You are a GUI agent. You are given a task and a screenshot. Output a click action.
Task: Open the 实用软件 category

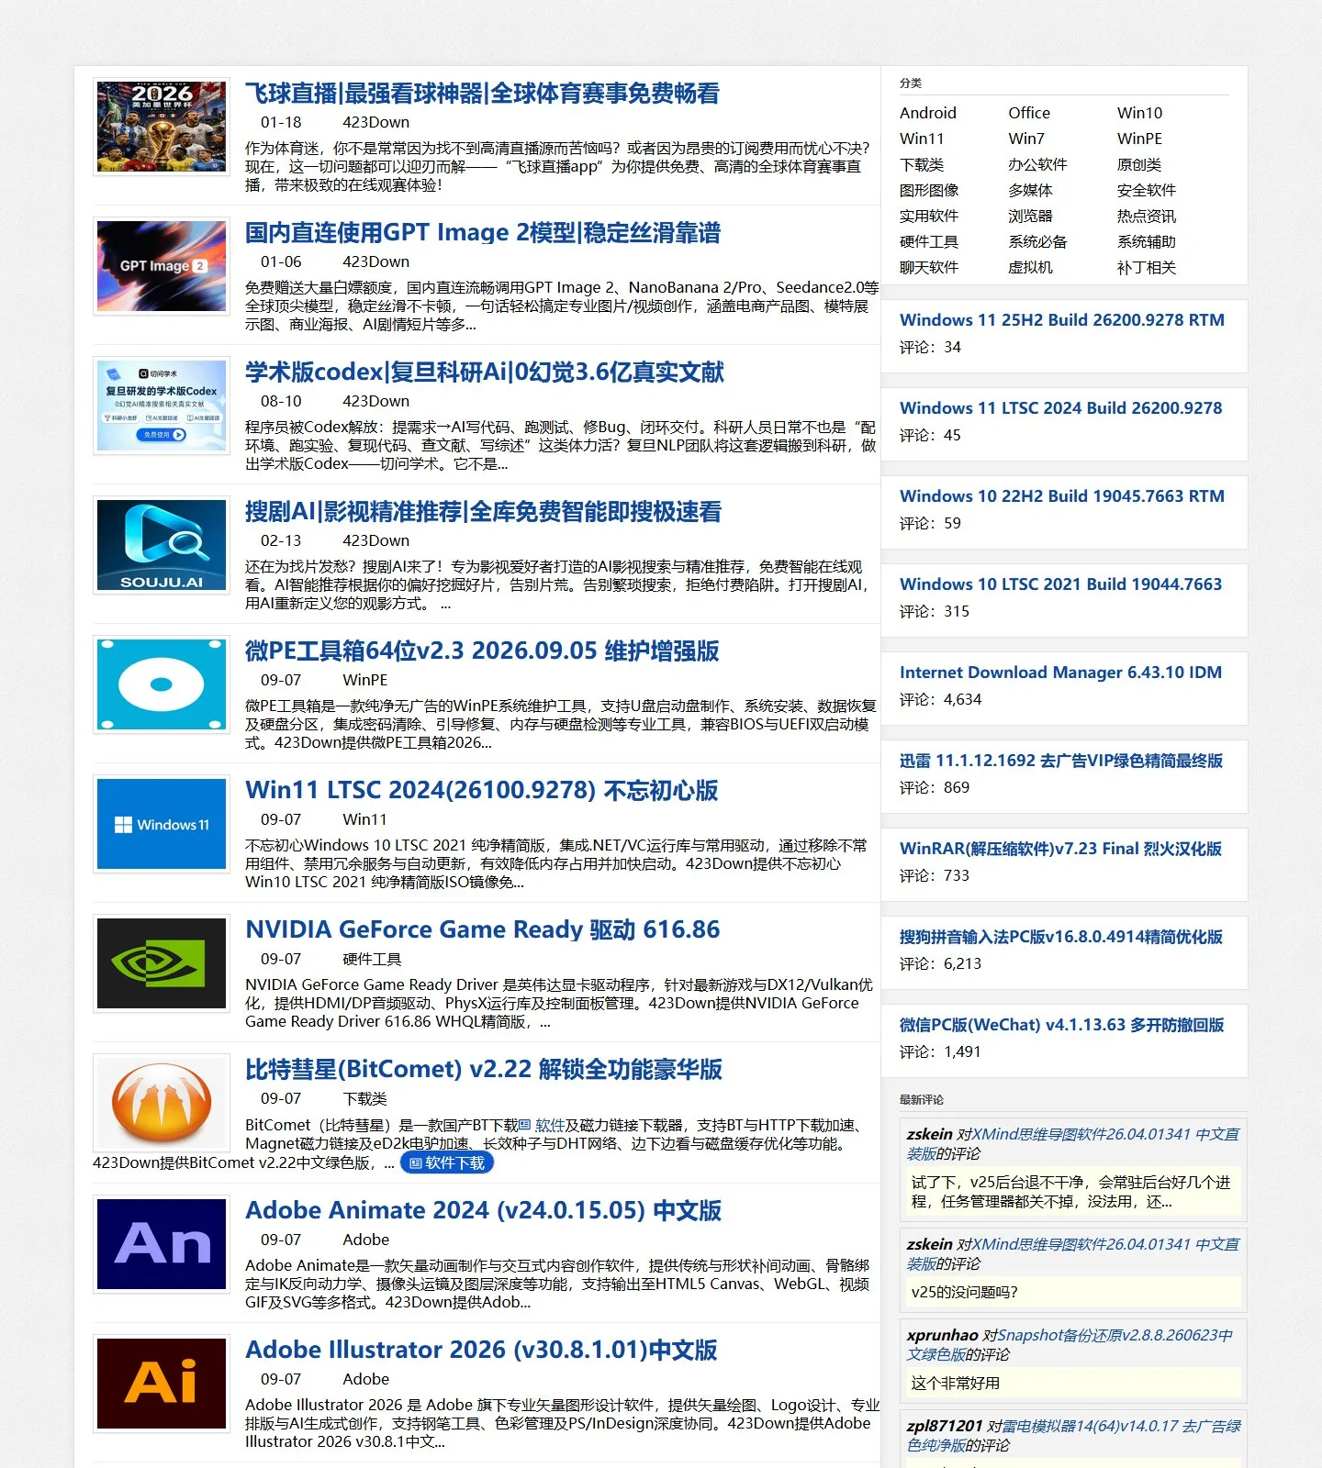(929, 216)
